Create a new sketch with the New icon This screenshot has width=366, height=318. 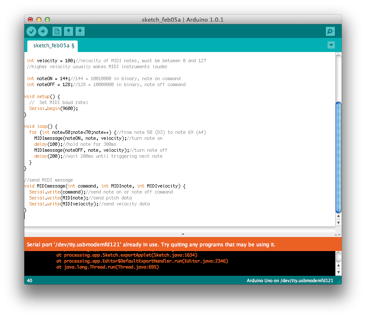pos(57,31)
